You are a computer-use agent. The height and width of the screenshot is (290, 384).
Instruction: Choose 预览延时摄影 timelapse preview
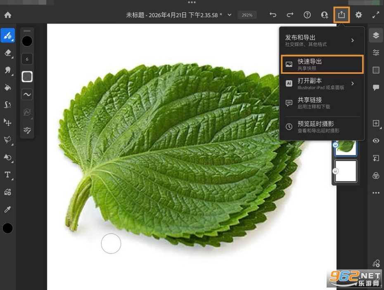pyautogui.click(x=322, y=127)
